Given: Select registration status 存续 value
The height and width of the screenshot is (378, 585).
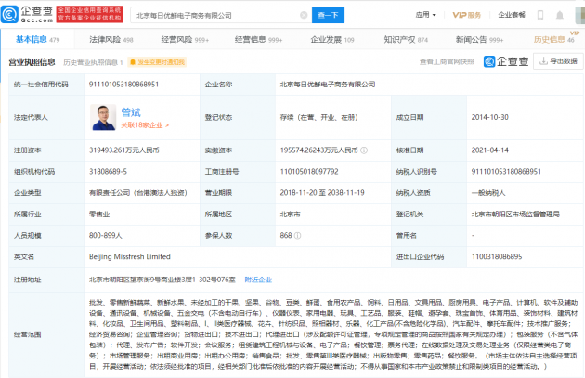Looking at the screenshot, I should 319,117.
